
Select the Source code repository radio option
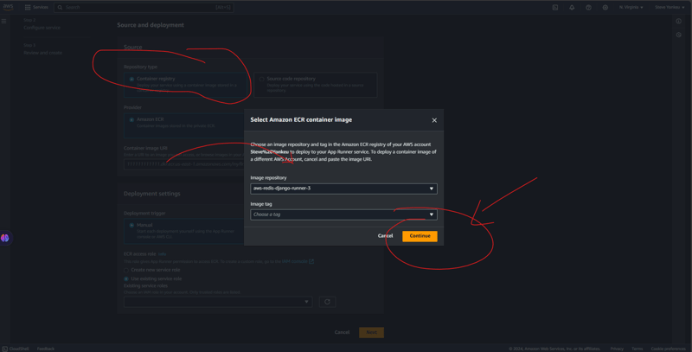pyautogui.click(x=262, y=79)
